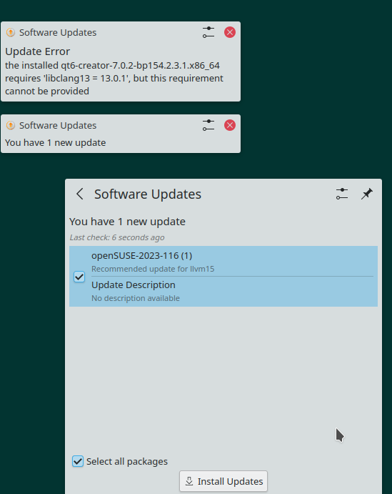Open the settings icon of the 'You have 1 new update' notification
The height and width of the screenshot is (494, 392).
click(208, 125)
